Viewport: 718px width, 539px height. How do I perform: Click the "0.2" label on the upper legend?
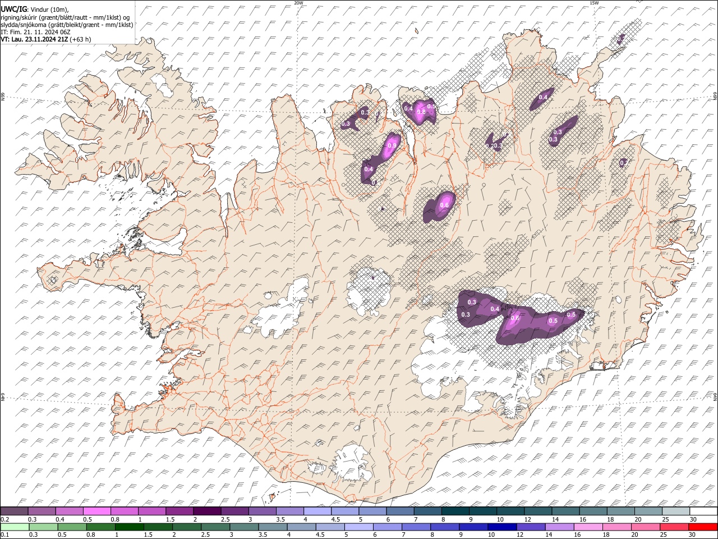coord(4,519)
